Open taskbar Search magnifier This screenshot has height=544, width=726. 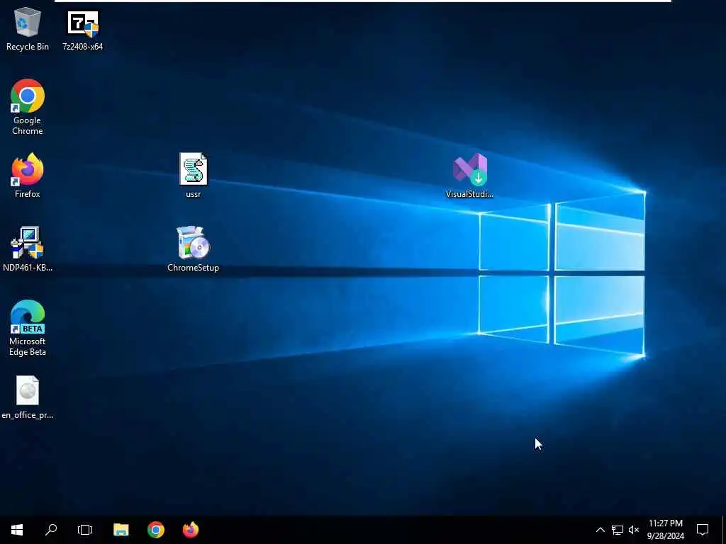click(x=51, y=530)
